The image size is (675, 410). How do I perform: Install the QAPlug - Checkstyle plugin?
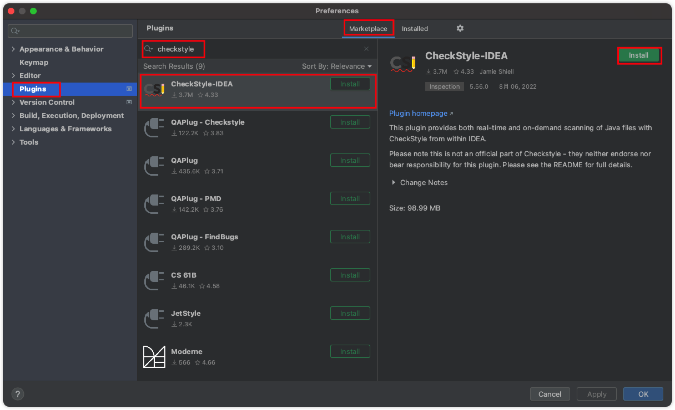click(x=350, y=122)
